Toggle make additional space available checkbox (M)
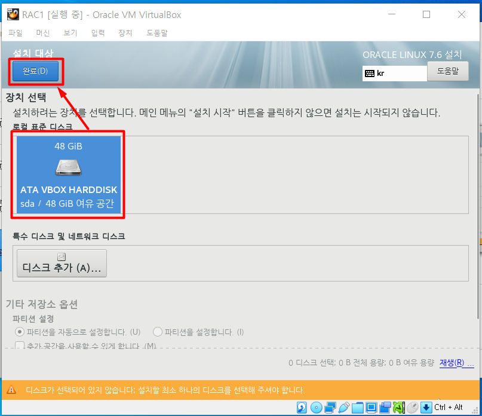The width and height of the screenshot is (482, 416). pos(86,346)
